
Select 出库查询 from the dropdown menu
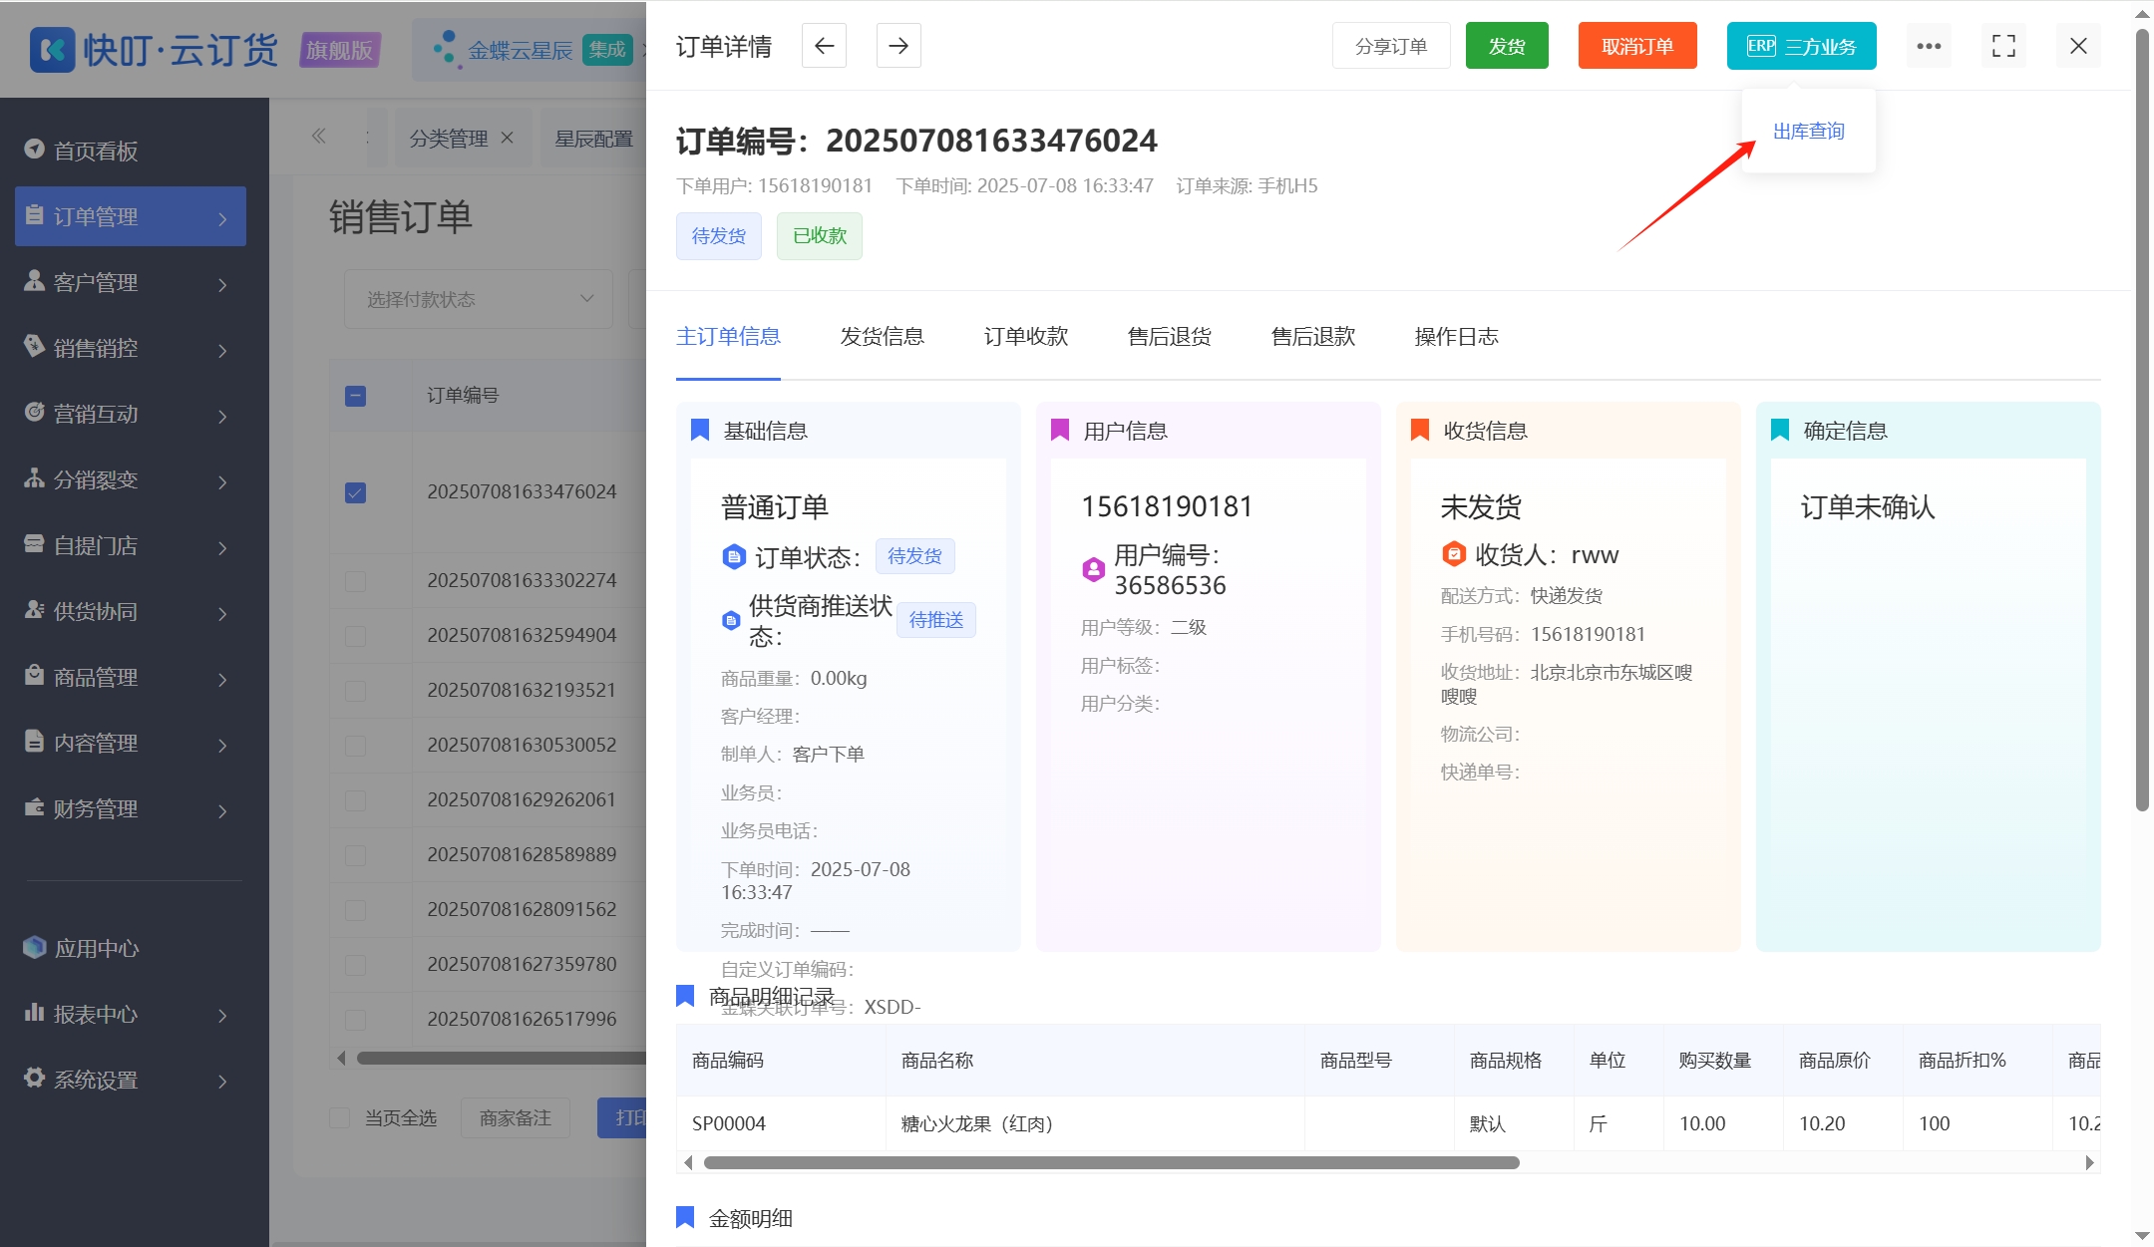[x=1808, y=131]
